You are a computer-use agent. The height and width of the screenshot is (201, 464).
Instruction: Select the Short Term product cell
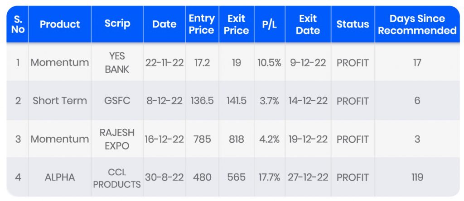pyautogui.click(x=59, y=101)
